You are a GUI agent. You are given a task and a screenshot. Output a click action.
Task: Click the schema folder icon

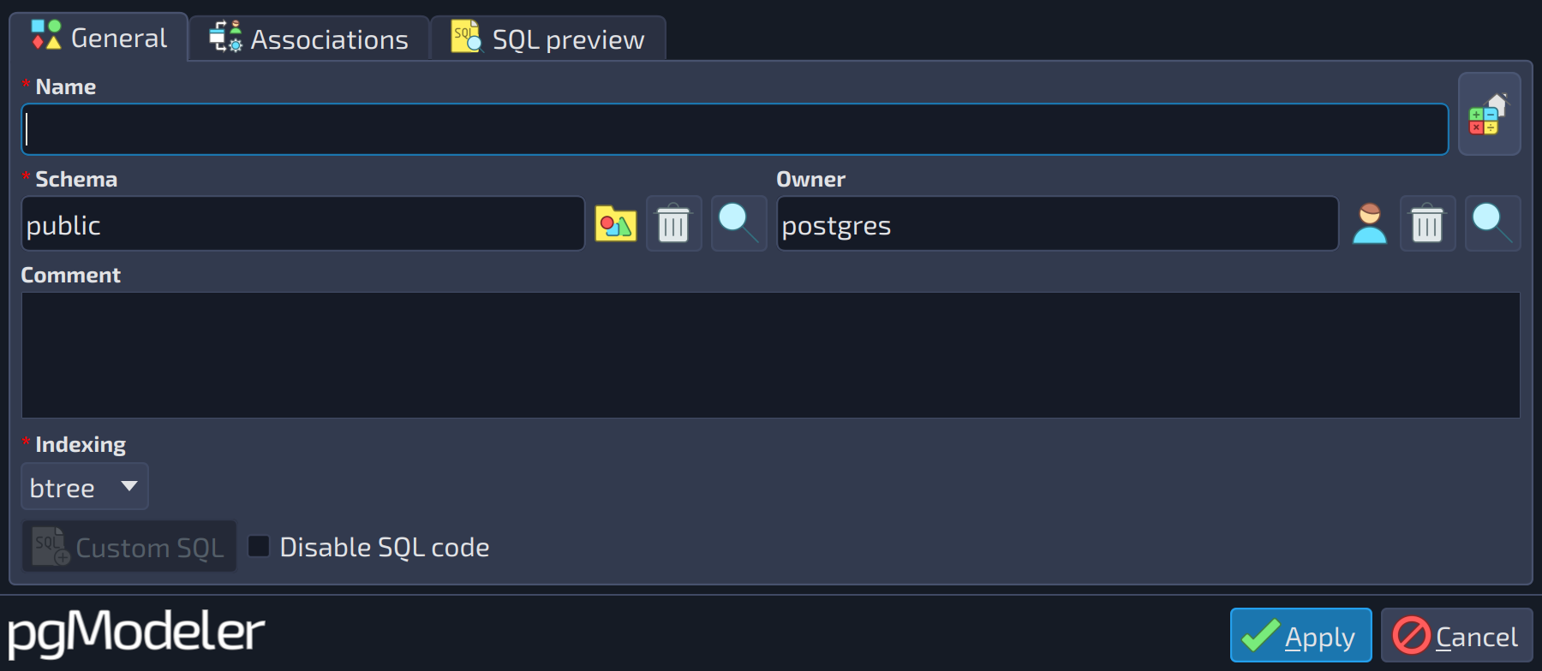(616, 224)
